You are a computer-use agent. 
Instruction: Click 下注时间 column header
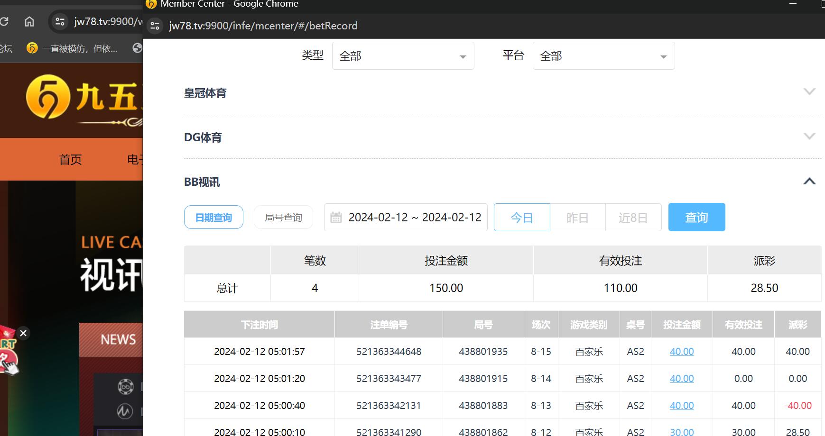[260, 325]
